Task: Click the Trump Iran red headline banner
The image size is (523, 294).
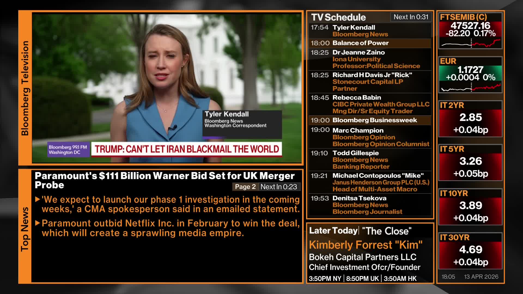Action: coord(187,149)
